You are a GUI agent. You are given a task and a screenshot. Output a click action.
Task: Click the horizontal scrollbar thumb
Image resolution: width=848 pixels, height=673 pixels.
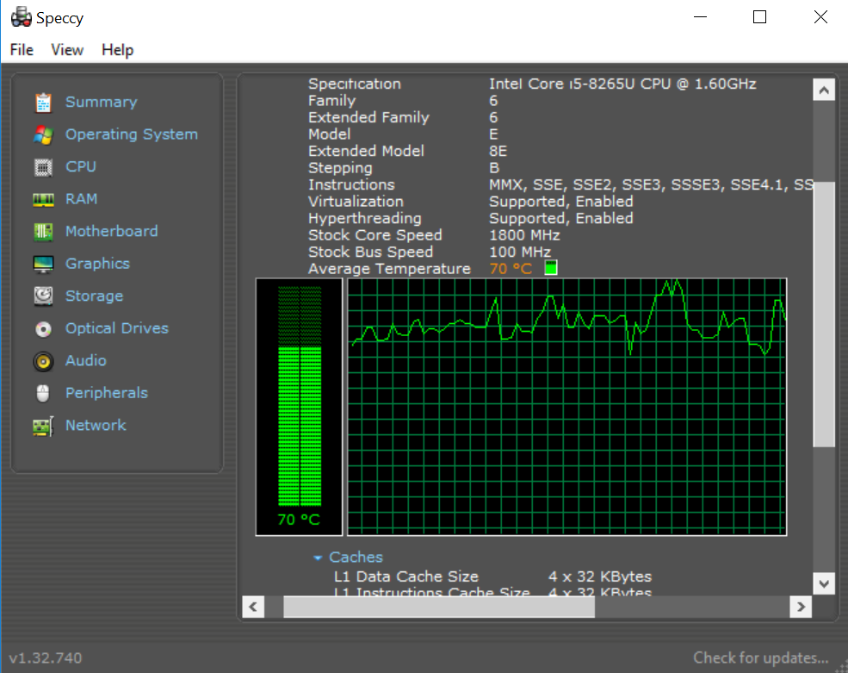(x=439, y=607)
